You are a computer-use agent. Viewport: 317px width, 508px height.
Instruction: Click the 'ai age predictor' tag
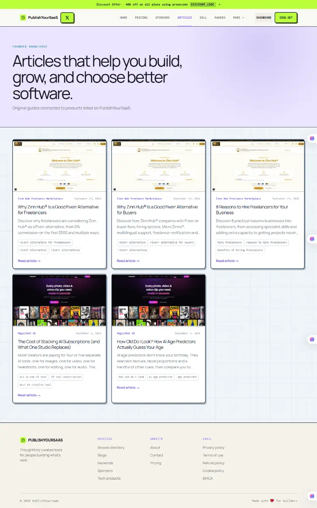point(161,377)
